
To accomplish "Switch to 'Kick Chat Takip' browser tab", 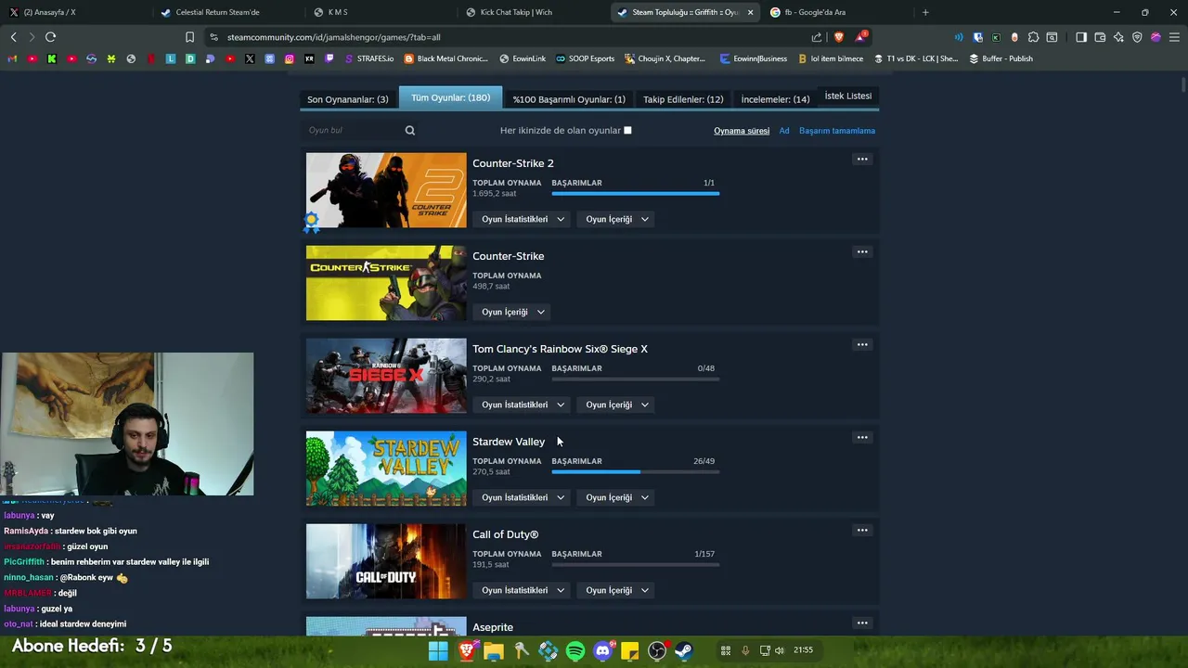I will click(x=516, y=12).
